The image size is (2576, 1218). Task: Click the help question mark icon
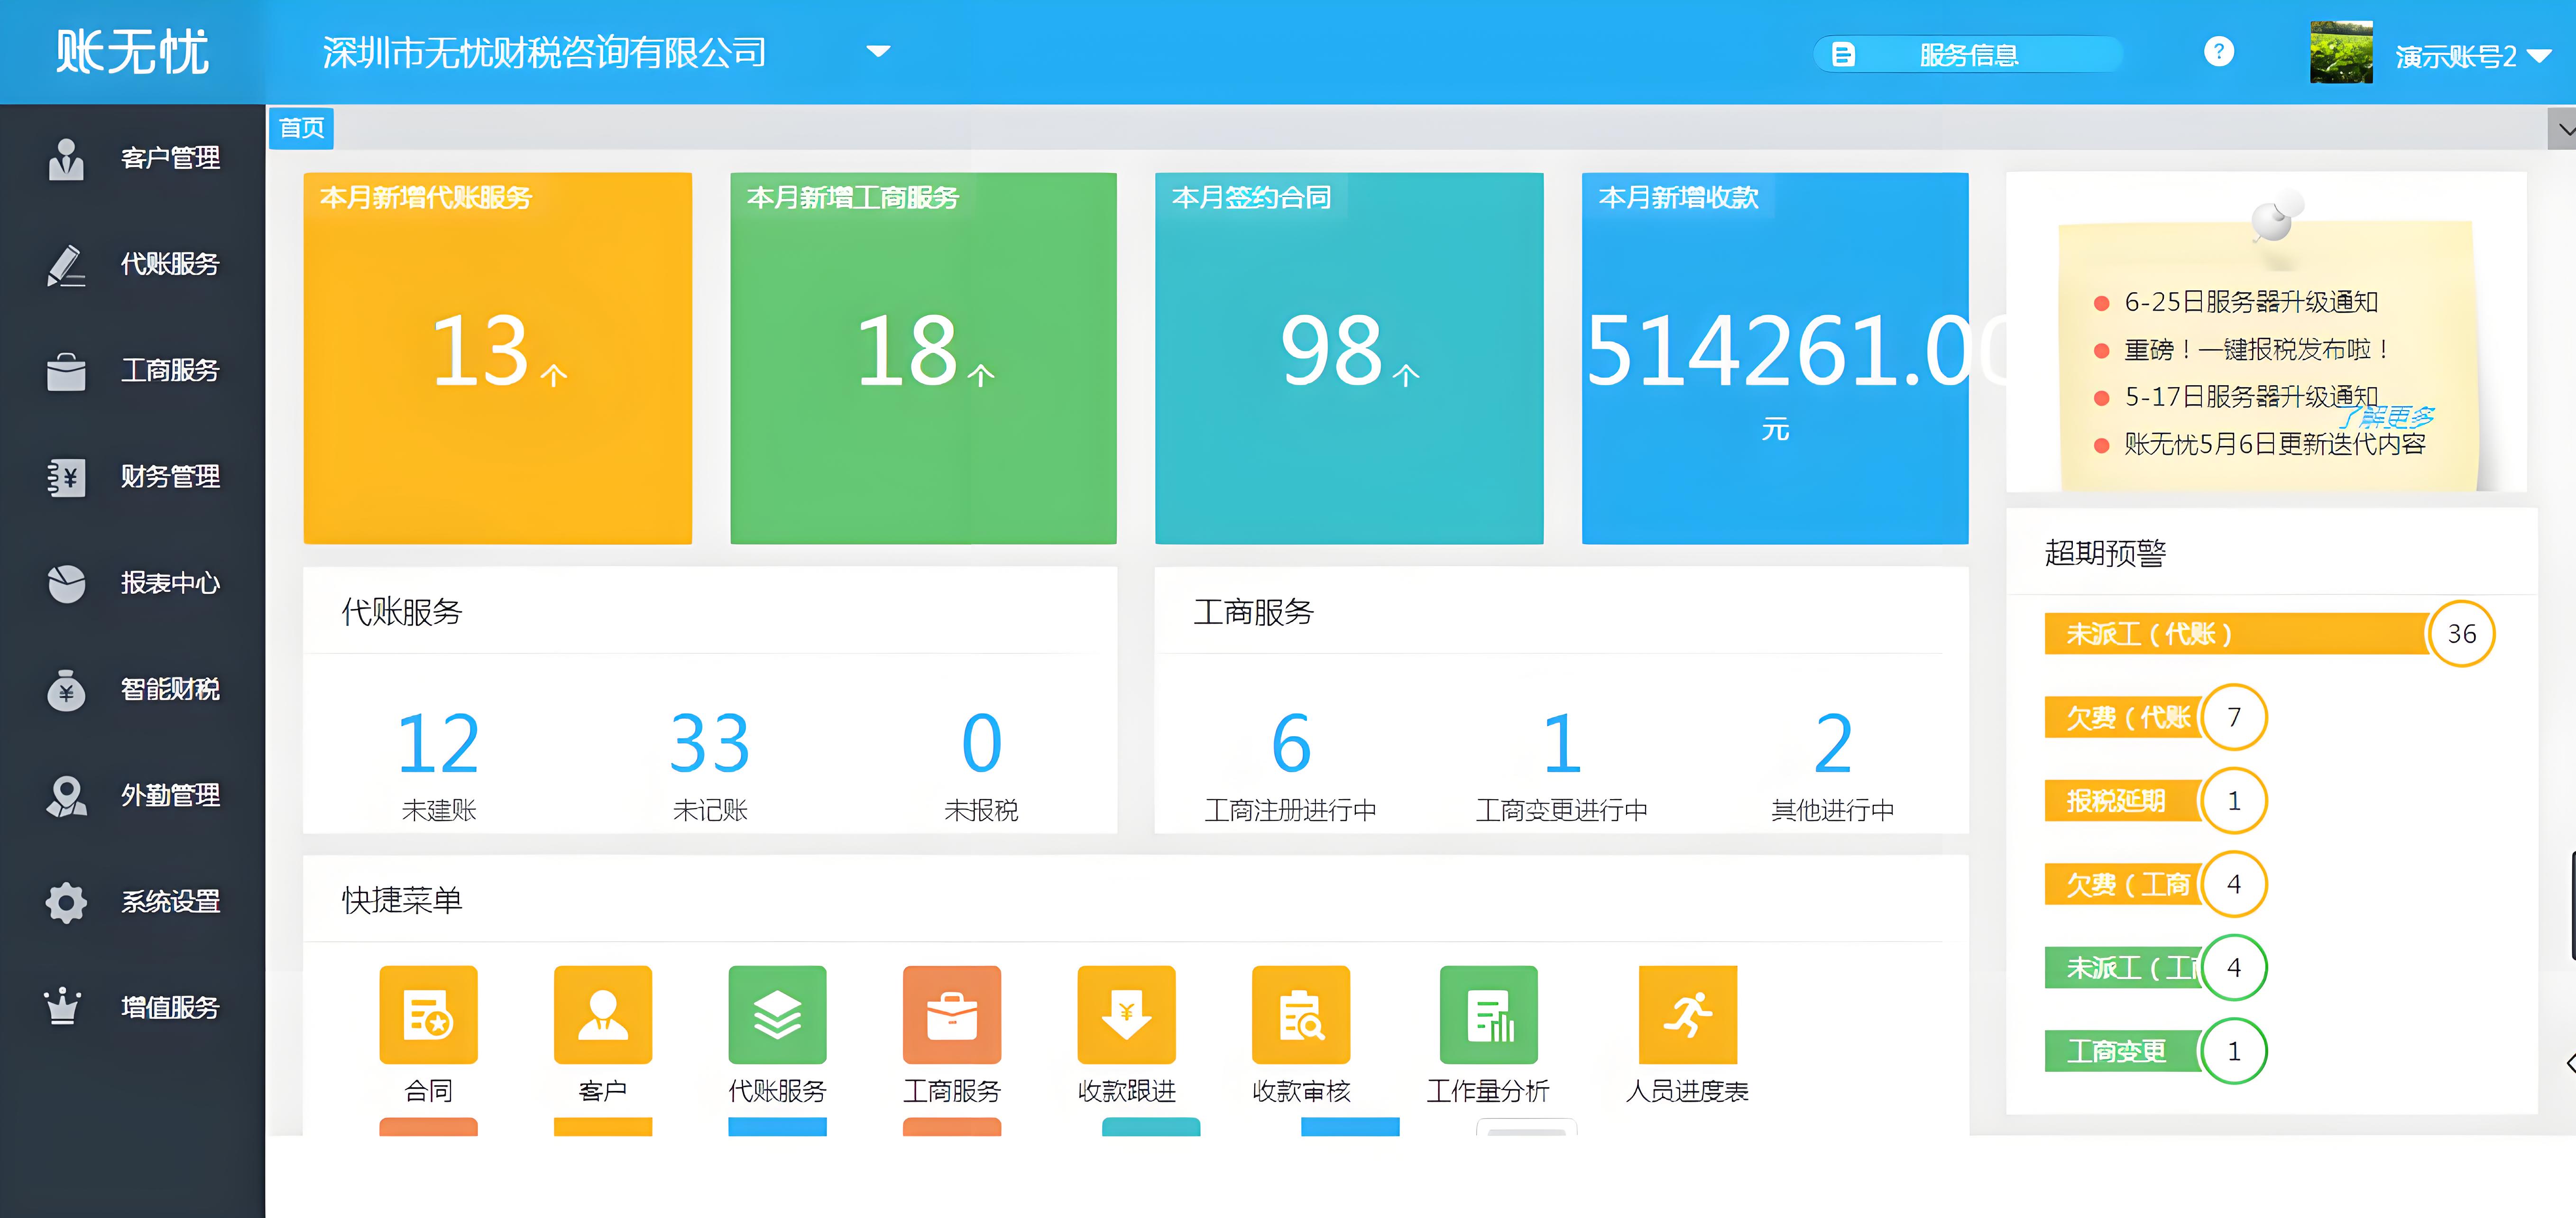[x=2218, y=52]
